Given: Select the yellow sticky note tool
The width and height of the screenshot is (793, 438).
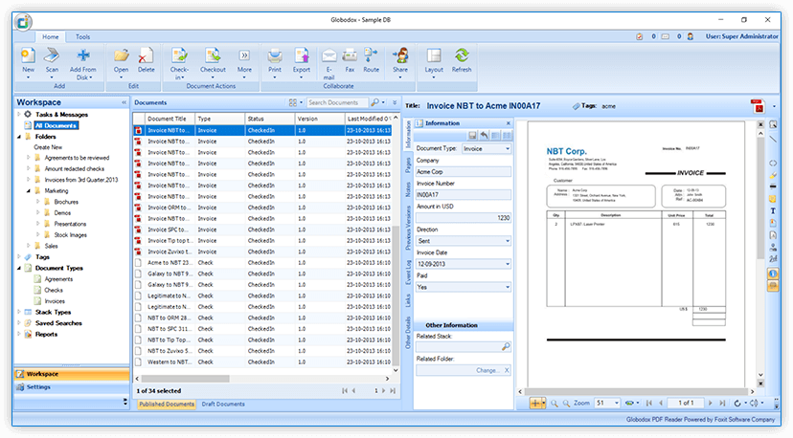Looking at the screenshot, I should 773,199.
